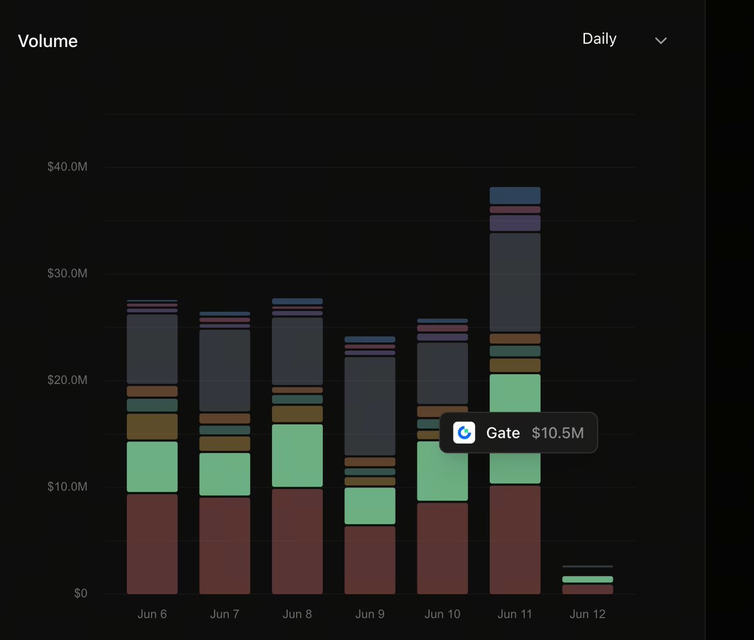Click the Gate exchange logo in tooltip

tap(464, 433)
